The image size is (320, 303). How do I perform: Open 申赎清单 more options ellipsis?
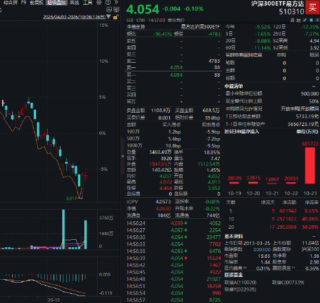314,86
